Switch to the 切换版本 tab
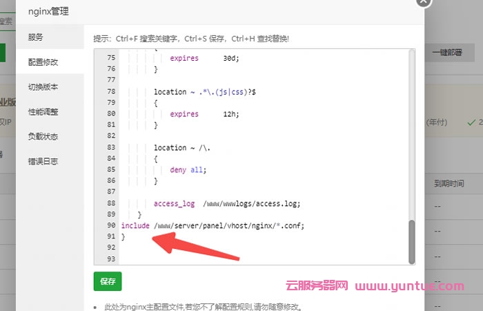 pos(43,87)
